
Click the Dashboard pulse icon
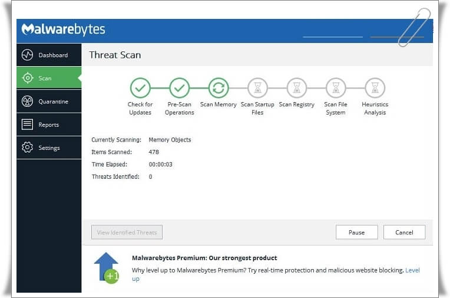[27, 55]
